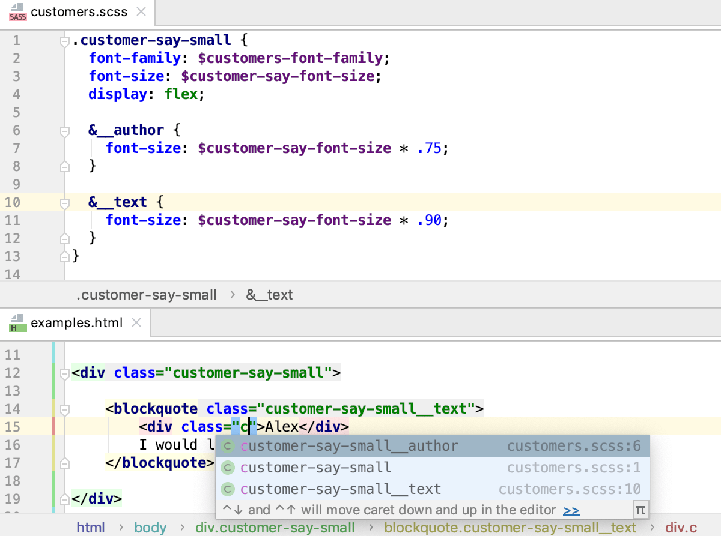Switch to the customers.scss tab
Viewport: 721px width, 536px height.
(78, 11)
